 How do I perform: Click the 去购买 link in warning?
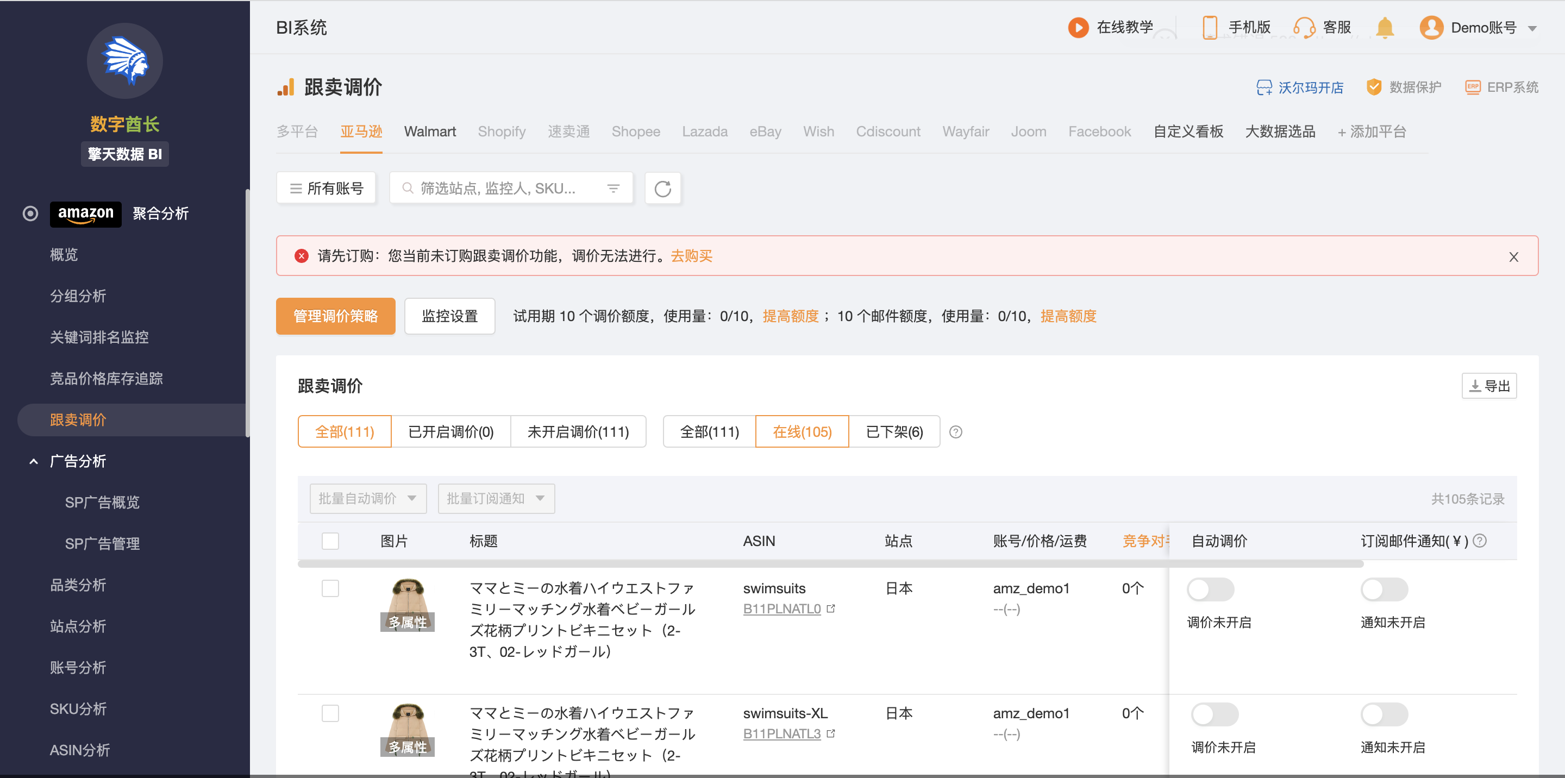click(x=691, y=256)
